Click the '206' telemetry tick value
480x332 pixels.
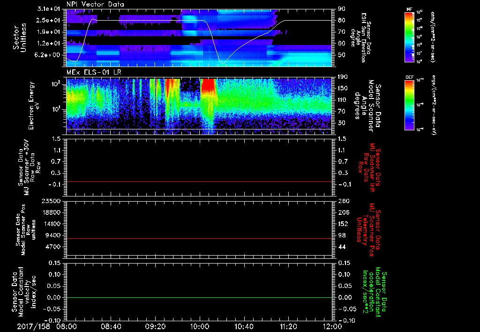pos(343,212)
